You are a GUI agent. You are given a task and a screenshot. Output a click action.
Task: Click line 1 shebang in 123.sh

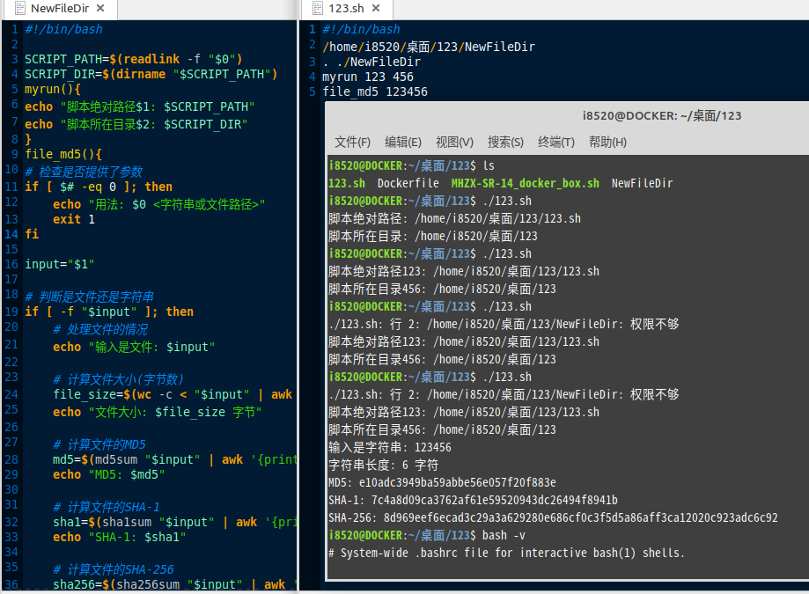click(x=361, y=29)
